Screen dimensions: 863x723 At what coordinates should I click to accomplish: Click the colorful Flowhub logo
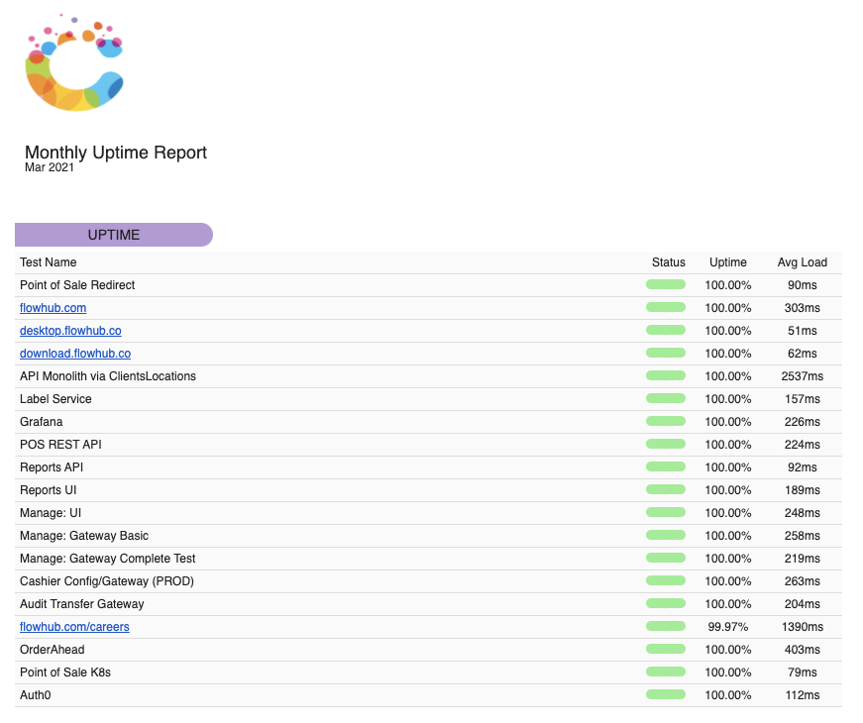tap(74, 64)
